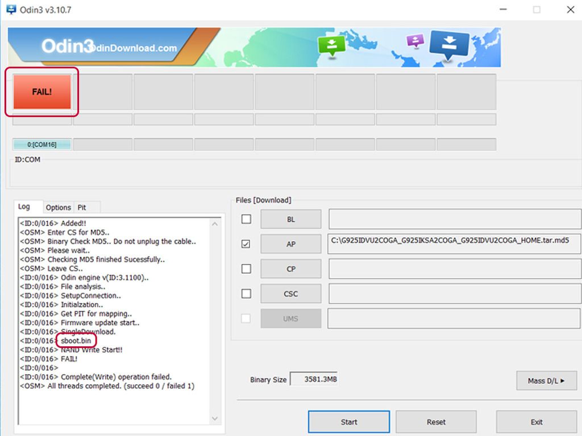582x436 pixels.
Task: Open the Mass D/L menu button
Action: click(x=546, y=381)
